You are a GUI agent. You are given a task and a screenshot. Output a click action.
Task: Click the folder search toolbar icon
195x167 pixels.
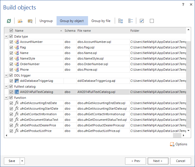[x=30, y=21]
